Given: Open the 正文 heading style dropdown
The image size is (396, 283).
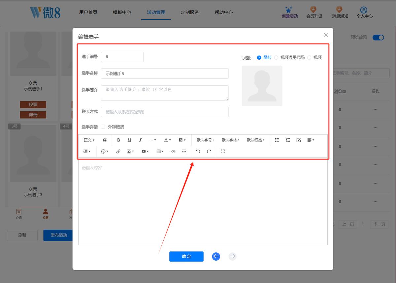Looking at the screenshot, I should (x=89, y=140).
